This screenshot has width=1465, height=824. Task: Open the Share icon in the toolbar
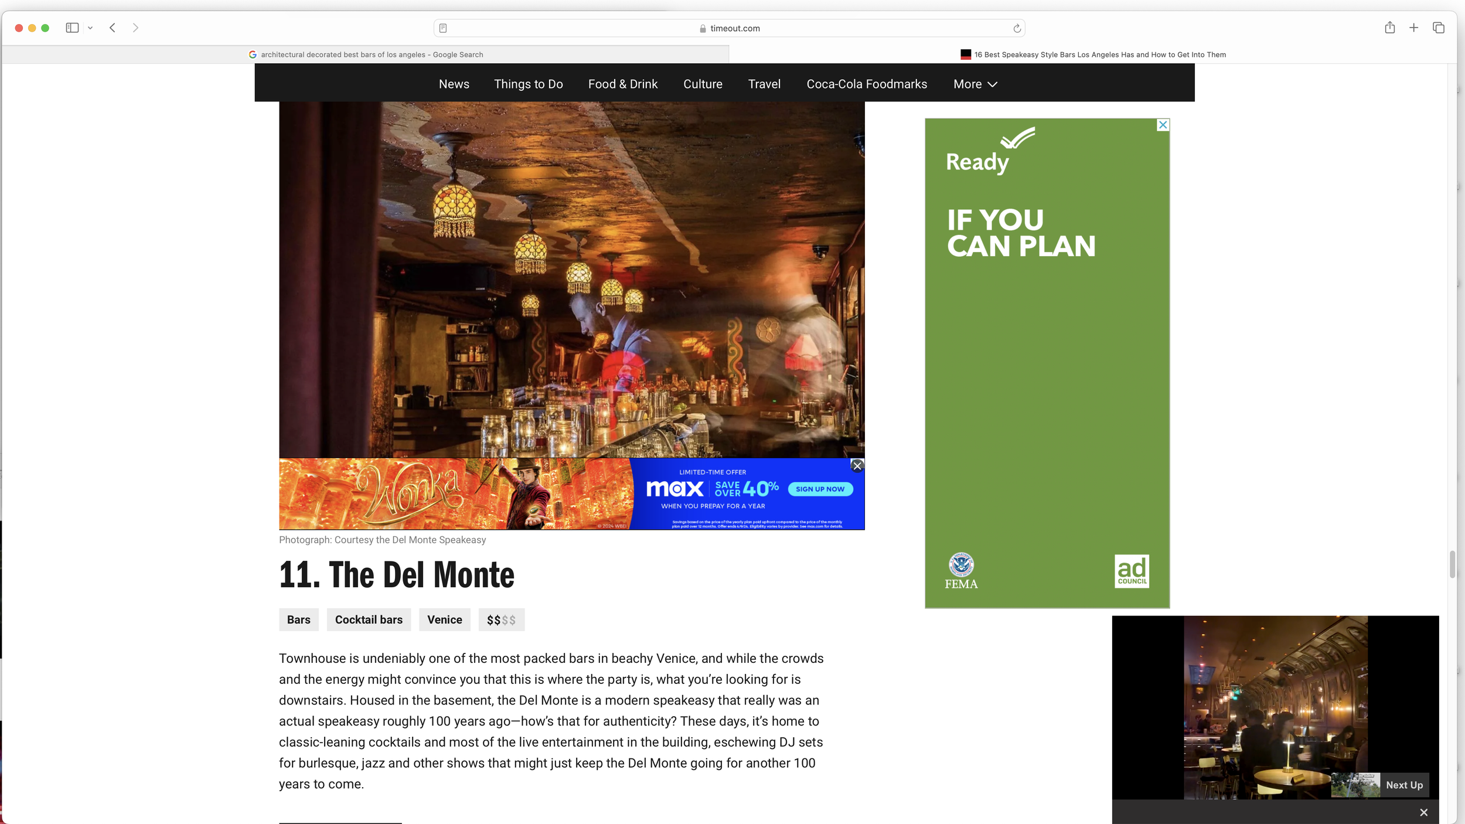[x=1389, y=28]
